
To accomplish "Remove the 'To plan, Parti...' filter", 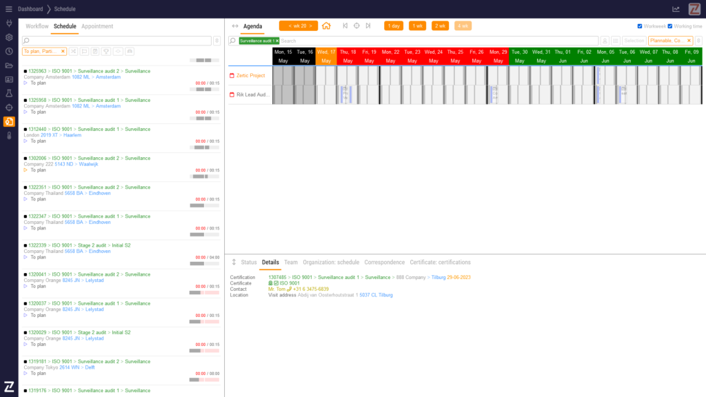I will click(x=63, y=51).
